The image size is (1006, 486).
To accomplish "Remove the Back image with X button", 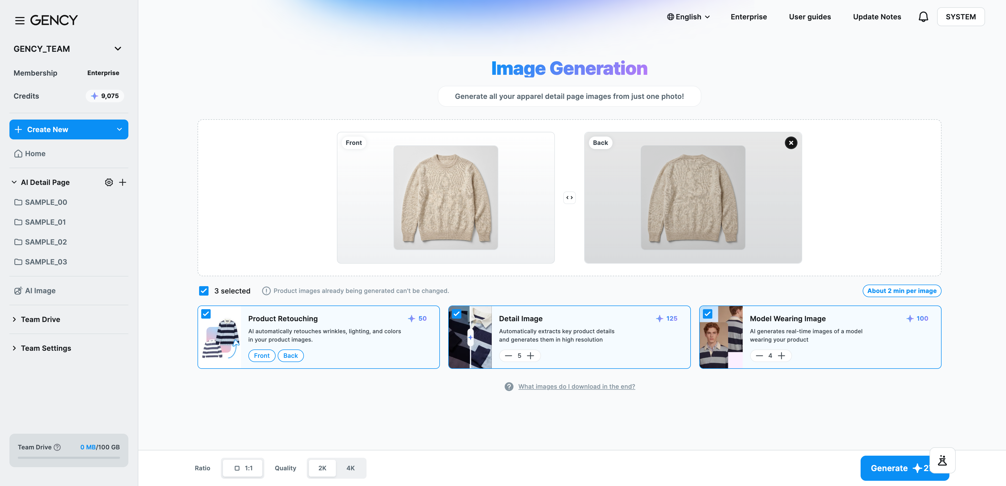I will tap(791, 143).
